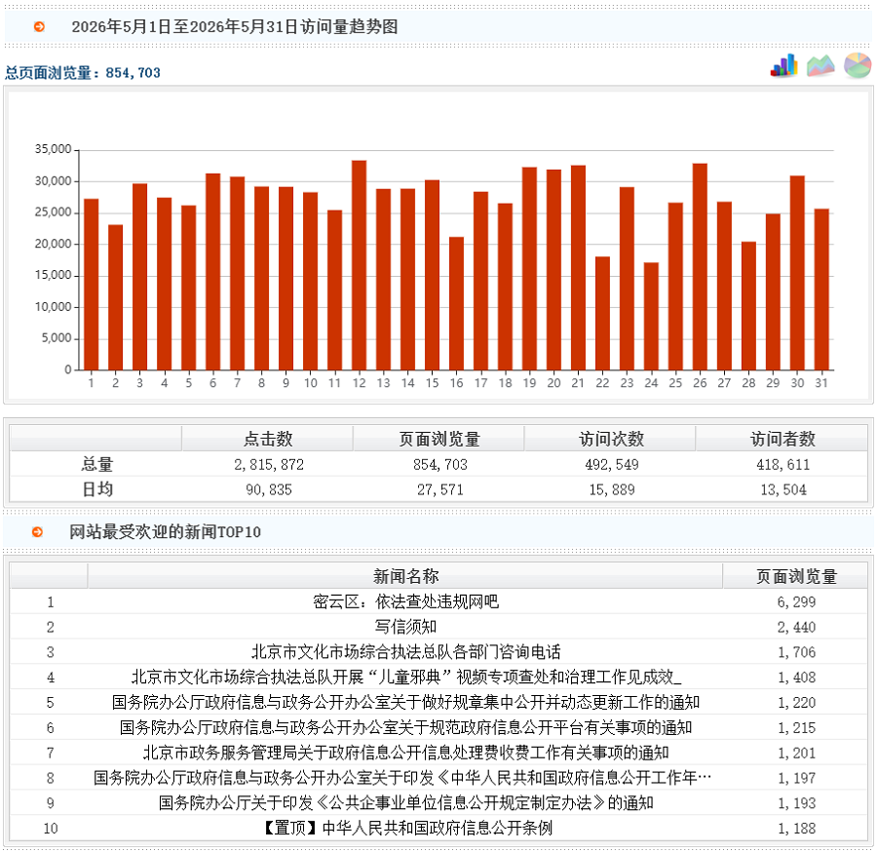
Task: Open the 写信须知 news item
Action: (x=405, y=627)
